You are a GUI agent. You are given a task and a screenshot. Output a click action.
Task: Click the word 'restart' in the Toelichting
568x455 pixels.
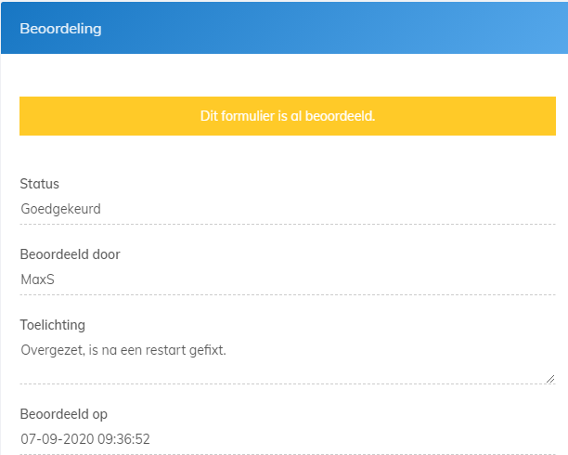pos(173,349)
